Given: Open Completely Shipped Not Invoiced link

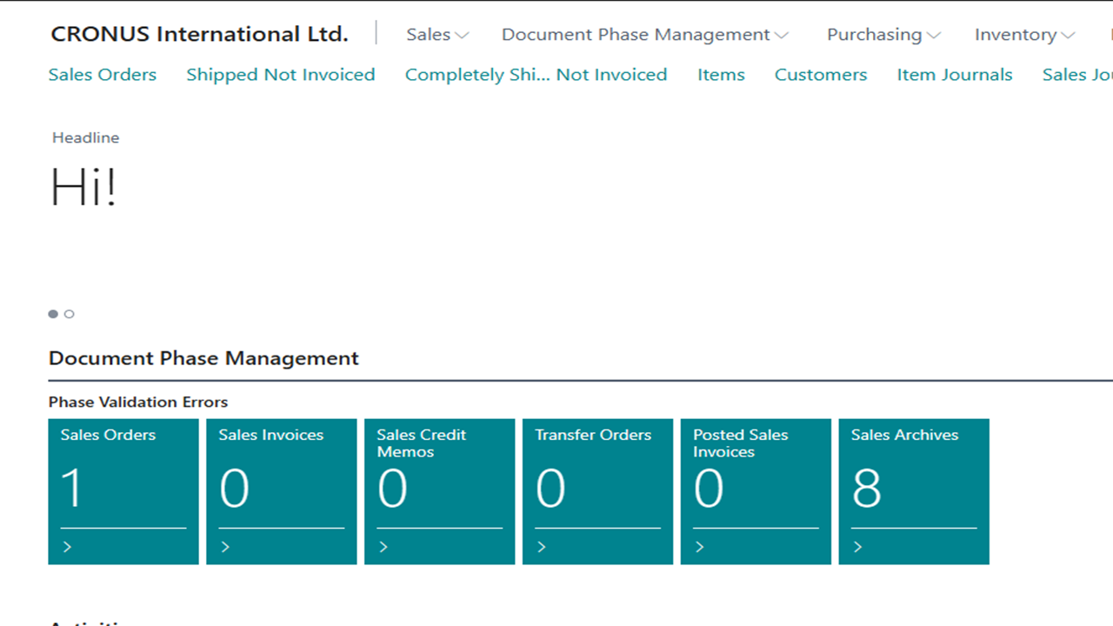Looking at the screenshot, I should pos(536,75).
